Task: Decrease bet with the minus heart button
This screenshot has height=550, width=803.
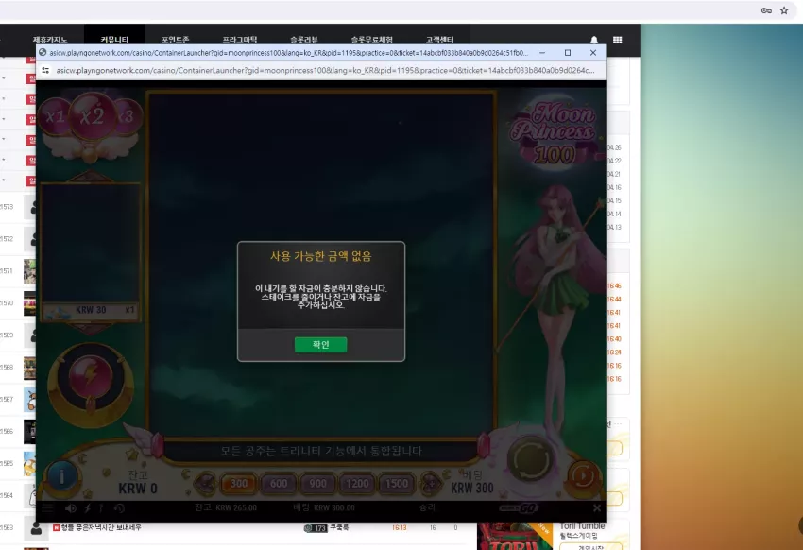Action: pos(206,483)
